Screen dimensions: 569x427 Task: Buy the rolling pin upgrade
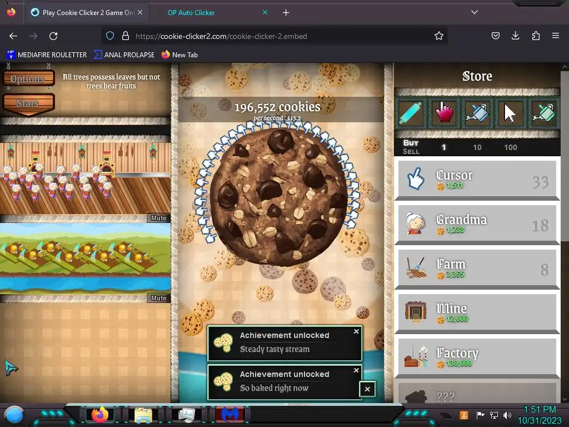pos(411,113)
